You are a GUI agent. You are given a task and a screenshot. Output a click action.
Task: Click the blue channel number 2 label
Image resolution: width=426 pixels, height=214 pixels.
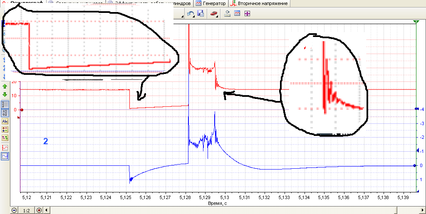(46, 141)
